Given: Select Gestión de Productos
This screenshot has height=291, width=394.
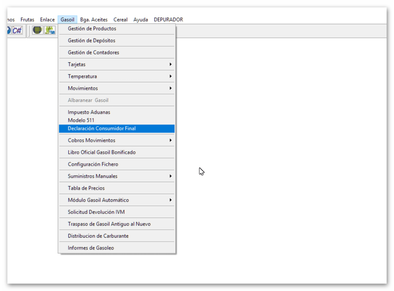Looking at the screenshot, I should pos(92,29).
